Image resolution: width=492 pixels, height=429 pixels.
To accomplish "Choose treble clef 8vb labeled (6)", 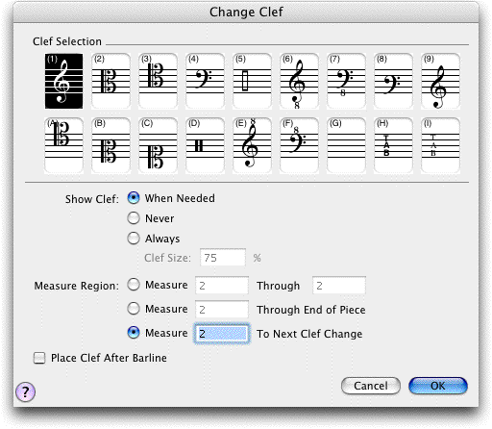I will click(x=299, y=81).
